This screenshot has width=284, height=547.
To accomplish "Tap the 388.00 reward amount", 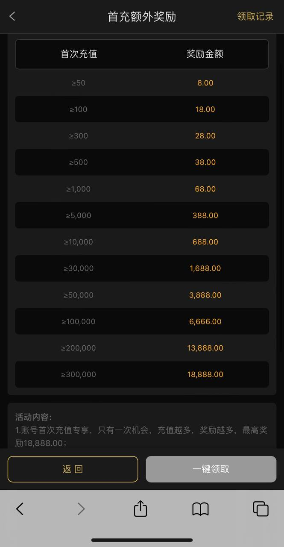I will [205, 215].
